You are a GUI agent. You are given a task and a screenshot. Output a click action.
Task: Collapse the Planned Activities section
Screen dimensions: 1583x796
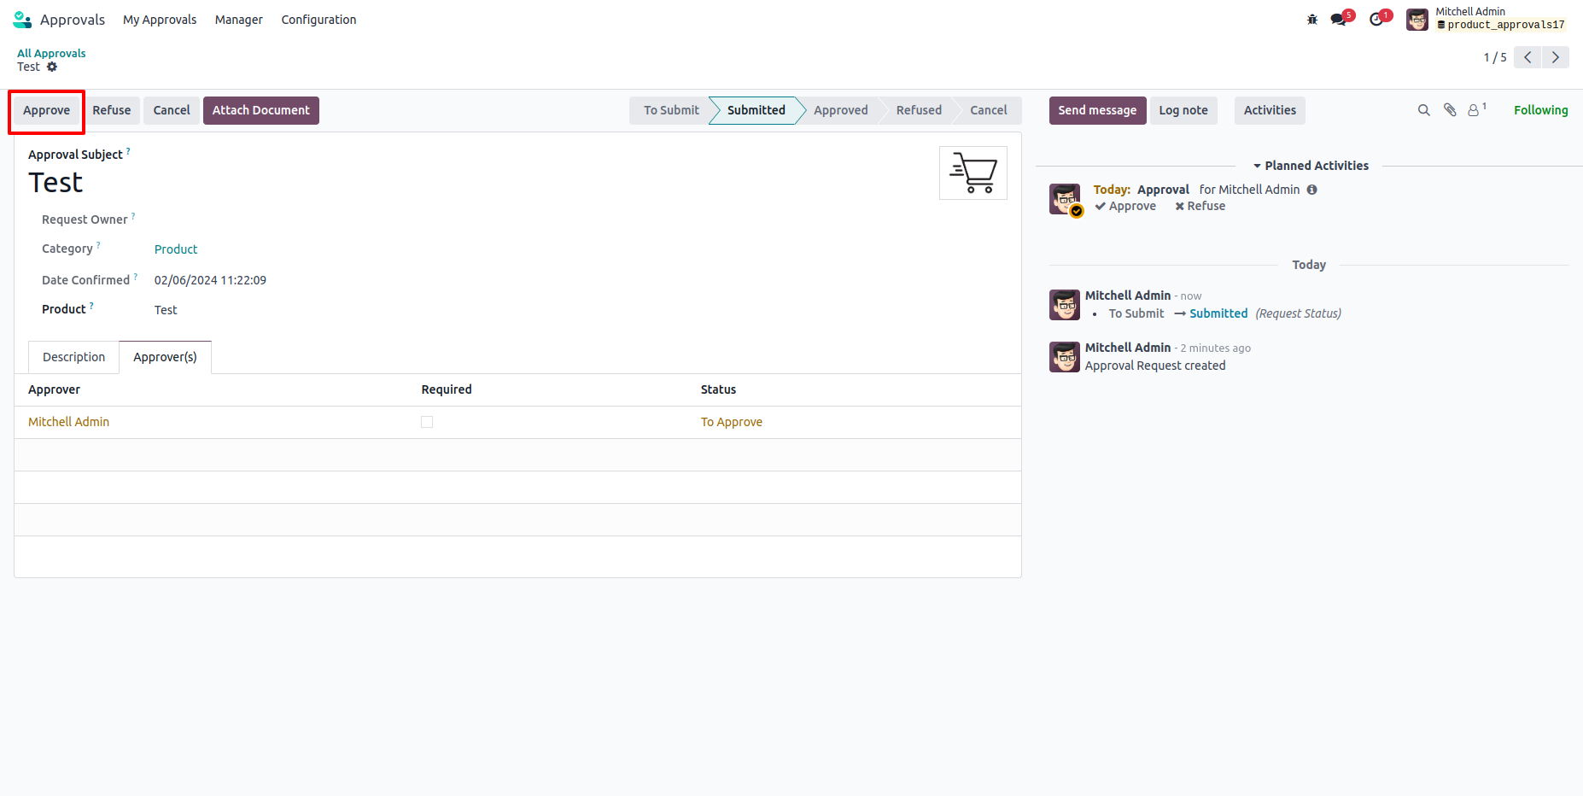(1311, 166)
